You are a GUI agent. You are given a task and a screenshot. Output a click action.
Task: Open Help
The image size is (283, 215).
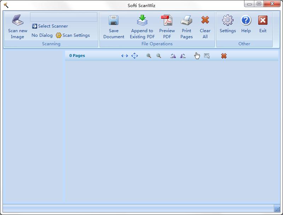246,21
